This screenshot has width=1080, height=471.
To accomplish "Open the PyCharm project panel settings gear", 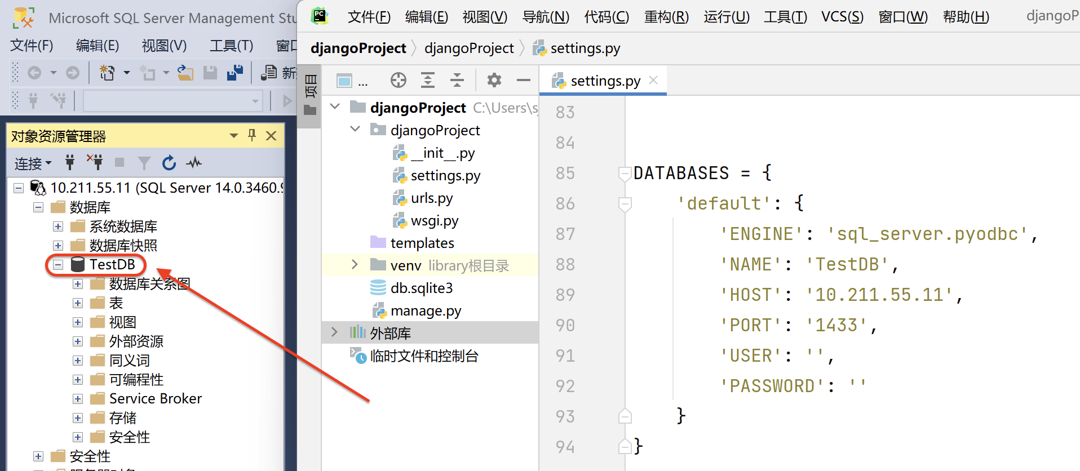I will pos(494,81).
